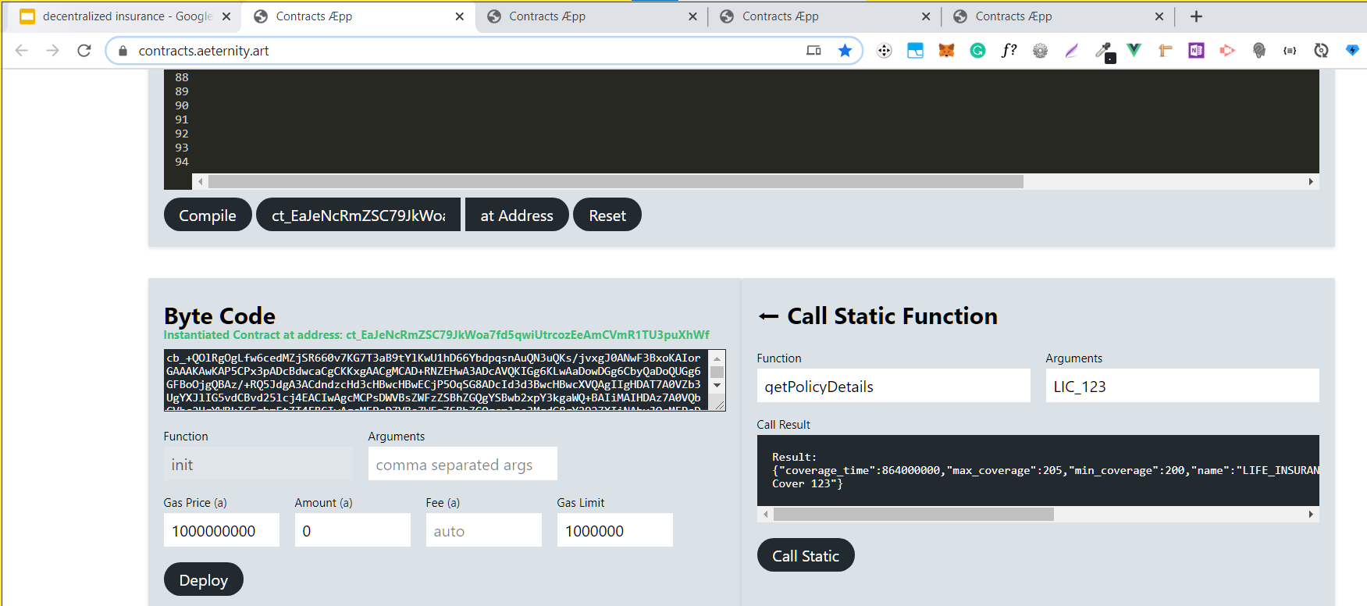The height and width of the screenshot is (606, 1367).
Task: Open the circular-arrows clock extension
Action: [1321, 51]
